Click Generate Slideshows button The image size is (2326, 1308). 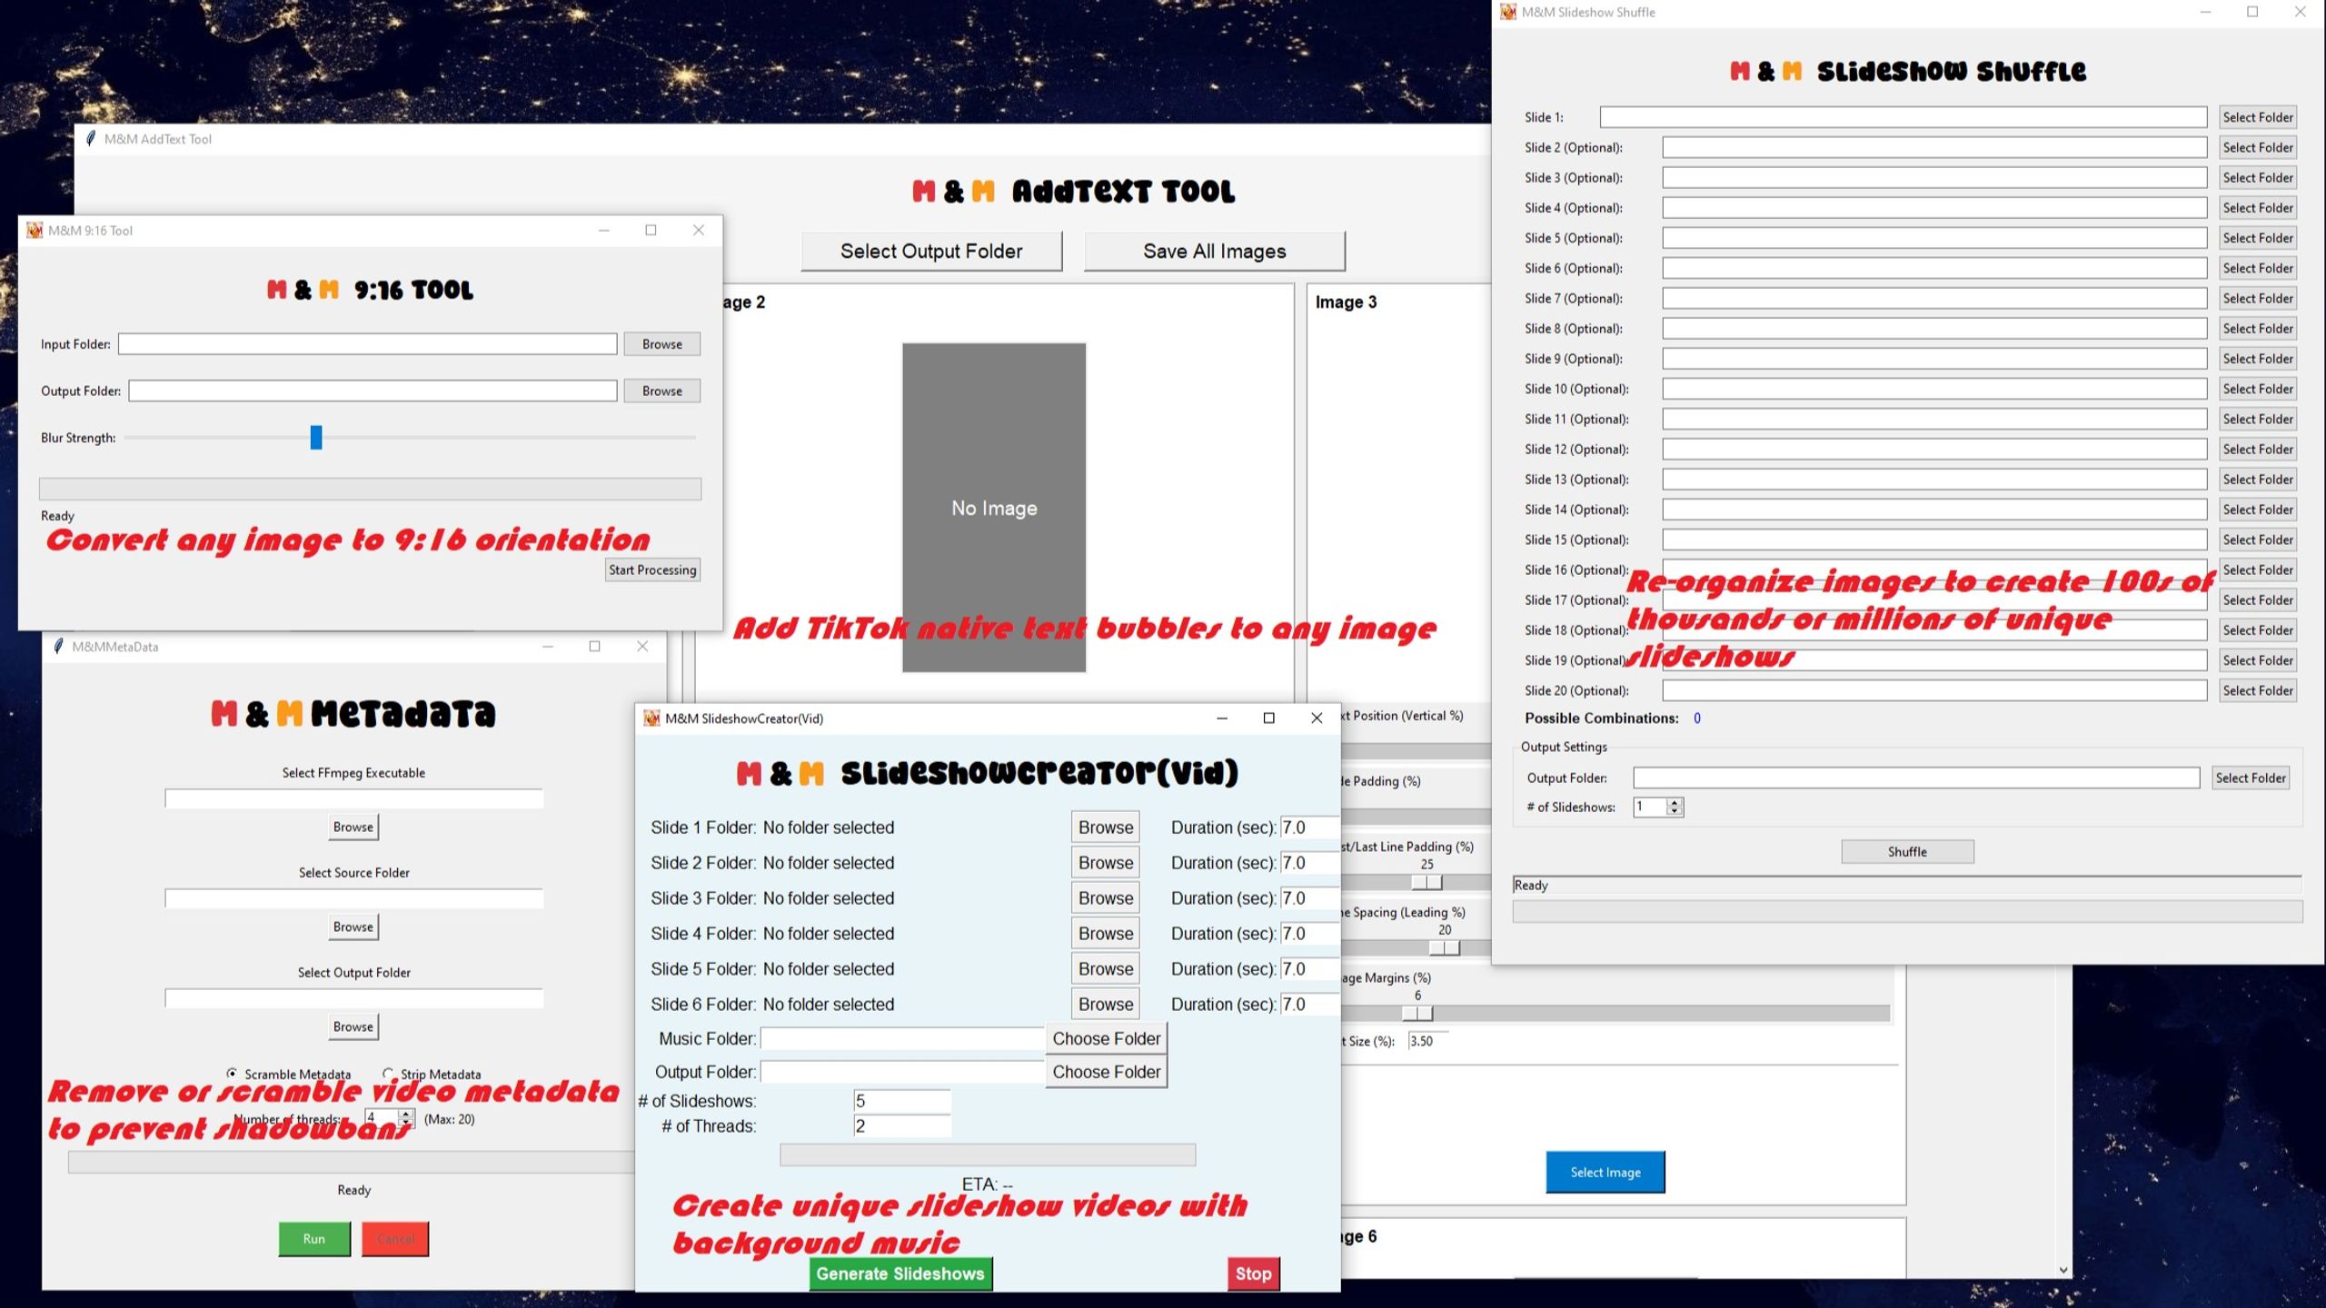point(900,1273)
